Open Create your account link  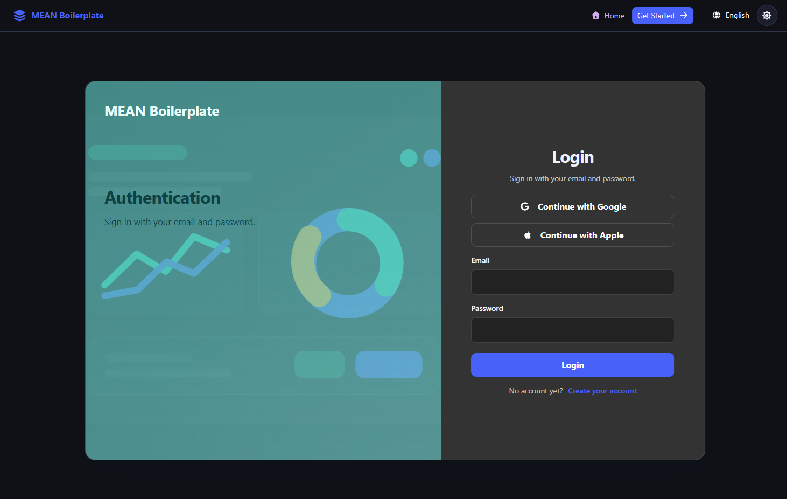602,391
